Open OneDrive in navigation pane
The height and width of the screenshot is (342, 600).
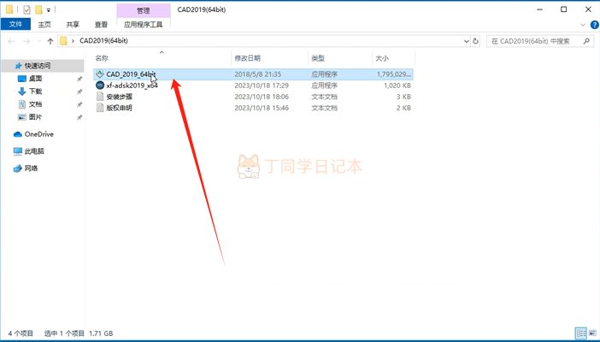(x=38, y=134)
